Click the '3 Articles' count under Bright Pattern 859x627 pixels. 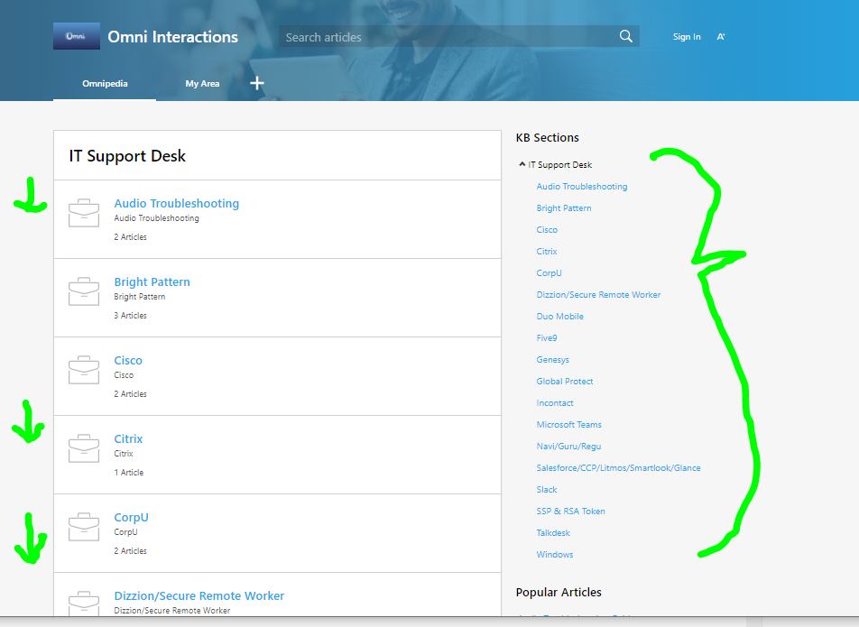coord(130,316)
